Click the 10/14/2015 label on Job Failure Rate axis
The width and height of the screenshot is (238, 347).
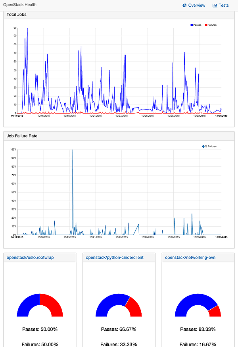17,237
